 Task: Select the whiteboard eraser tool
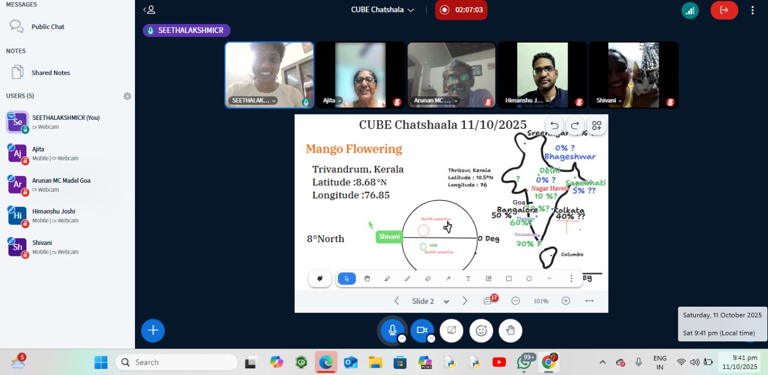pyautogui.click(x=428, y=279)
